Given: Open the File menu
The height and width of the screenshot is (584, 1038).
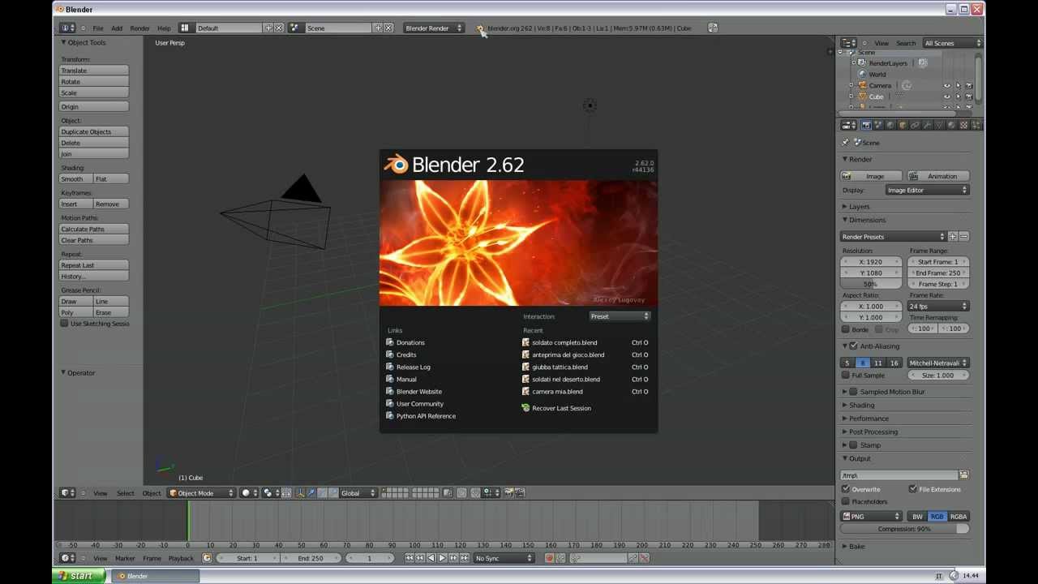Looking at the screenshot, I should (x=98, y=28).
